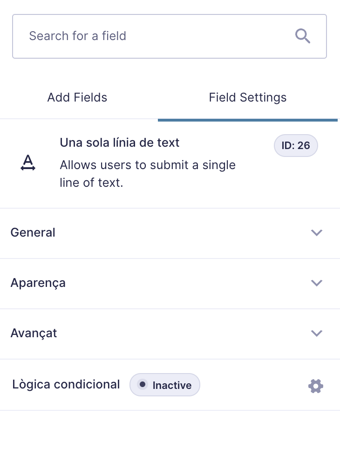Expand General section with its chevron
The image size is (340, 449).
coord(317,232)
